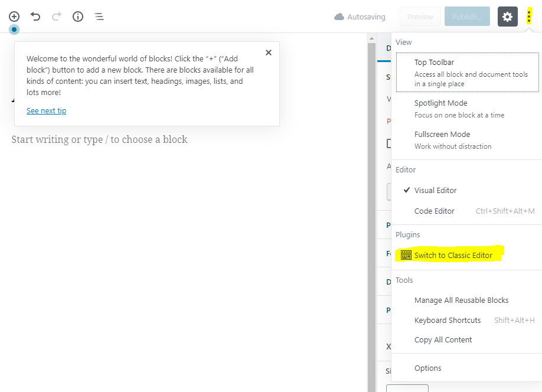Viewport: 542px width, 392px height.
Task: Toggle the settings gear icon
Action: pos(507,17)
